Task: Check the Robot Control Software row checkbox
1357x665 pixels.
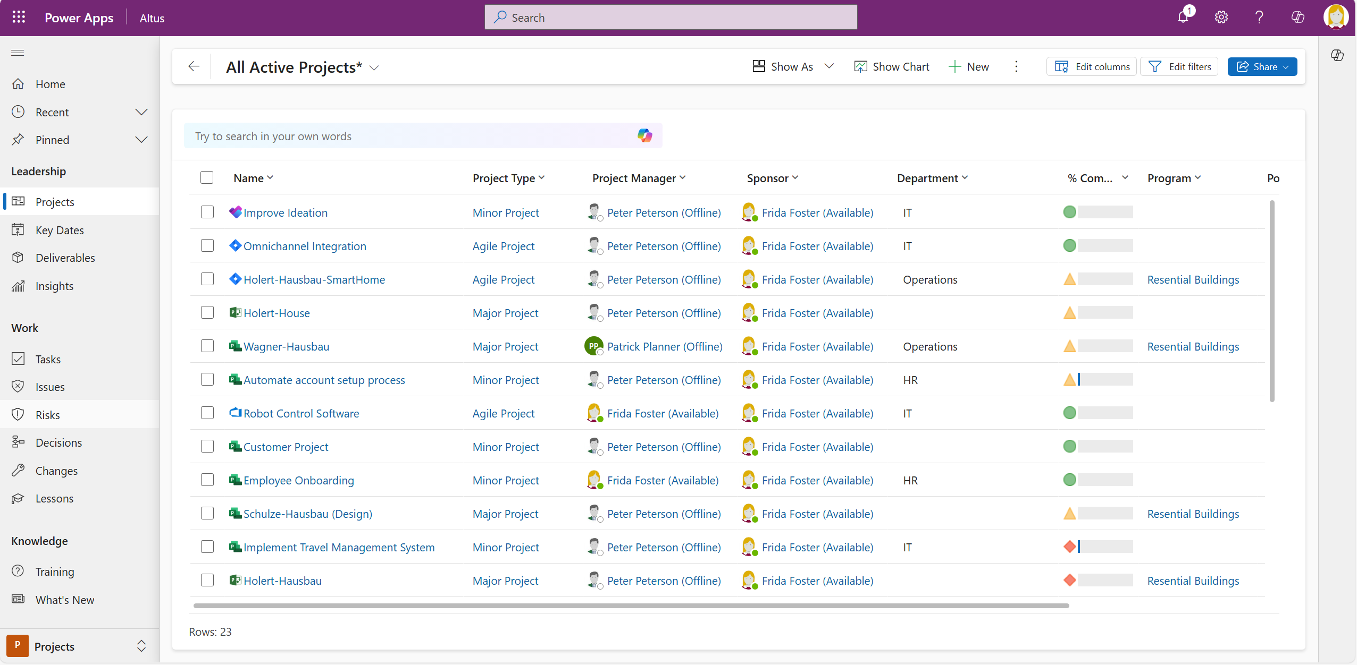Action: click(x=207, y=413)
